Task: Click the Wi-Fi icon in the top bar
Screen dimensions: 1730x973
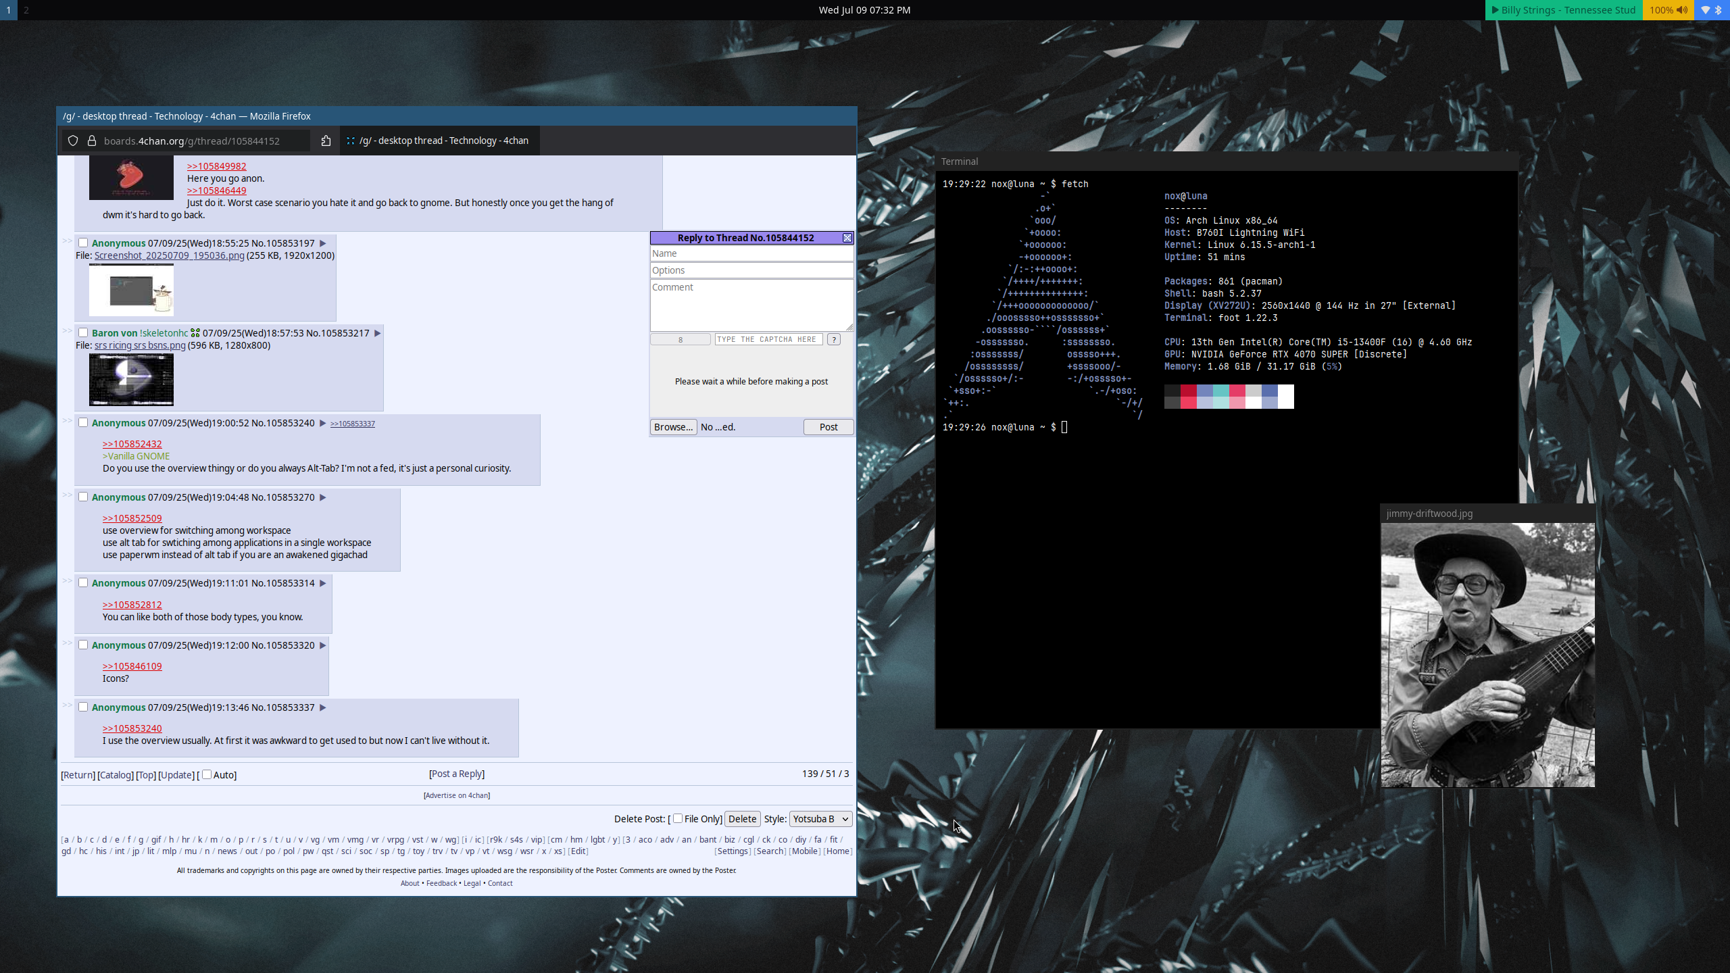Action: coord(1706,10)
